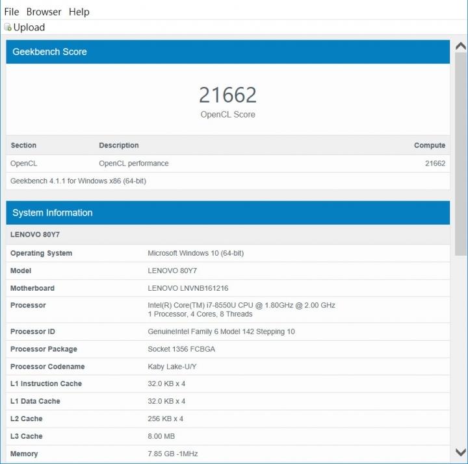Click the 8.00 MB value

161,436
